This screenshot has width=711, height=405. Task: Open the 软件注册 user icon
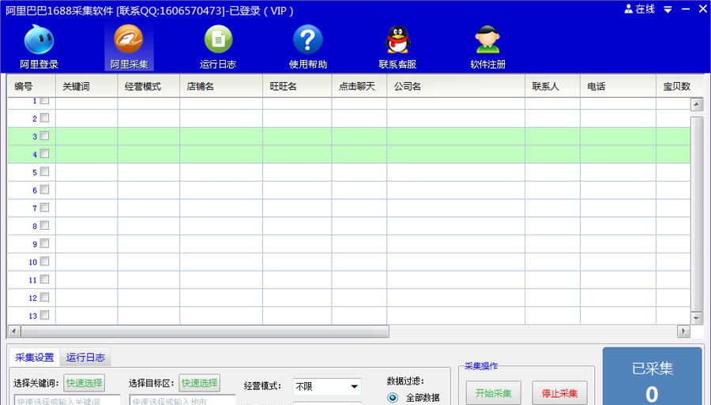(487, 40)
